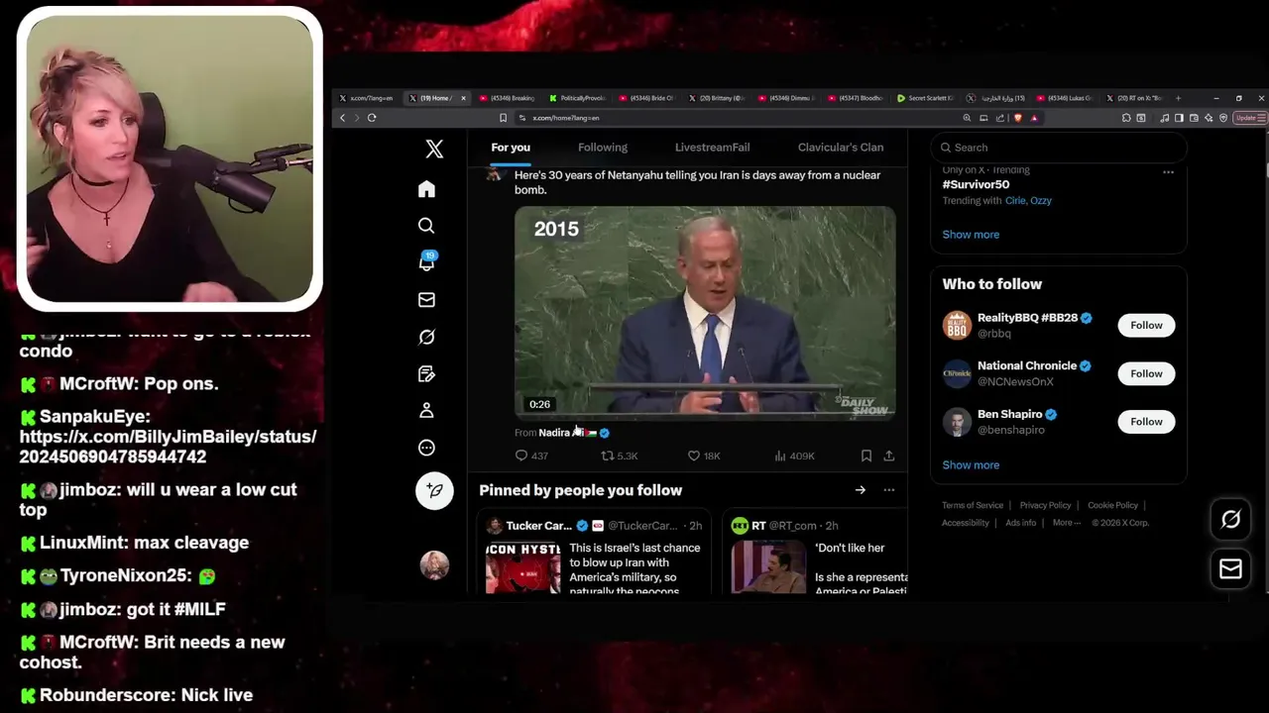Open Brave playlist music note icon
Image resolution: width=1269 pixels, height=713 pixels.
tap(1165, 118)
